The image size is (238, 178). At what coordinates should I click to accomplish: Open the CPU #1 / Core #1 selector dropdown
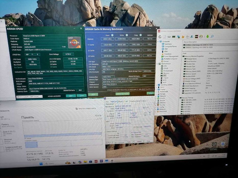click(x=29, y=97)
